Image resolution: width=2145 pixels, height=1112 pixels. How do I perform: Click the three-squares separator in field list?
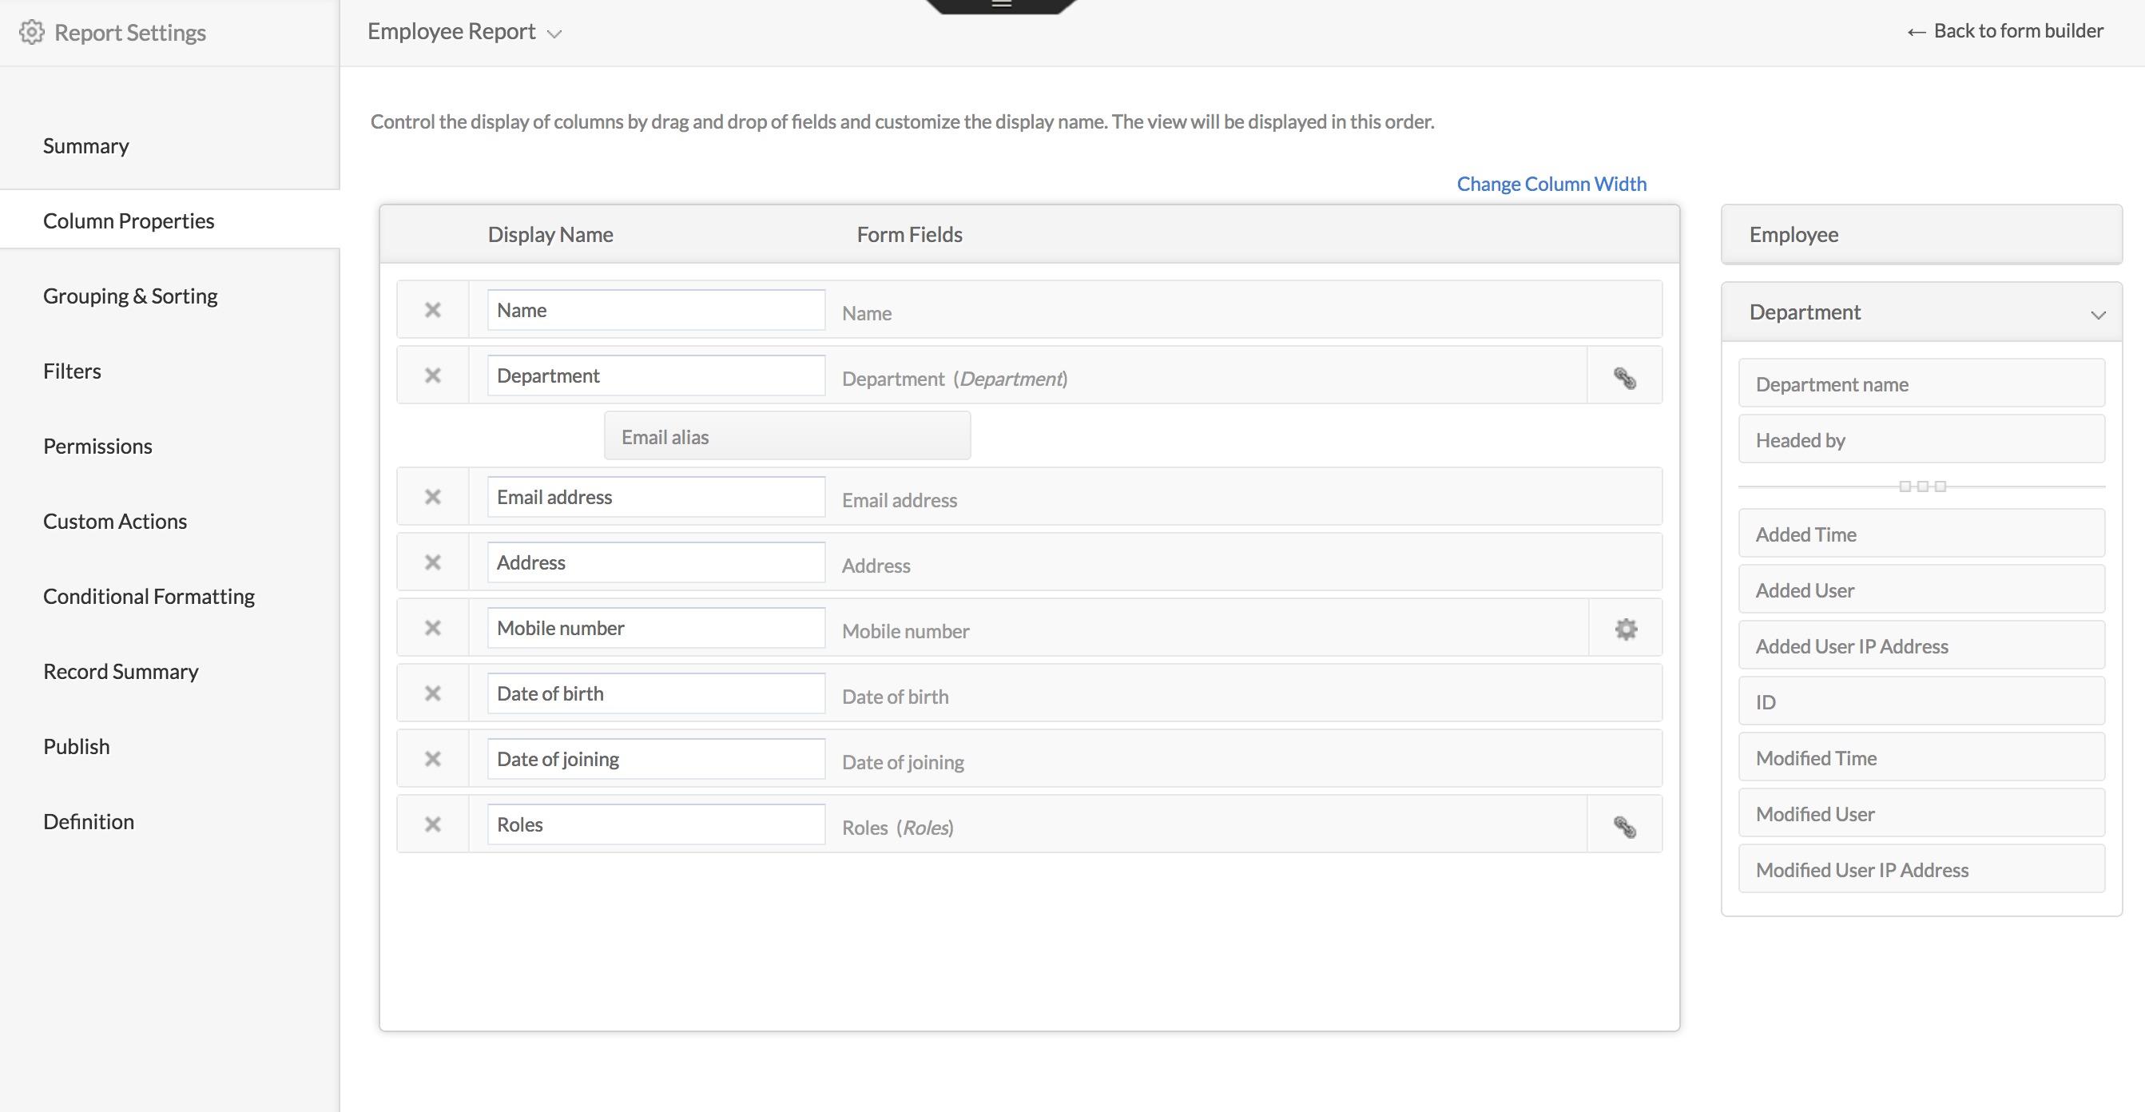click(x=1922, y=486)
